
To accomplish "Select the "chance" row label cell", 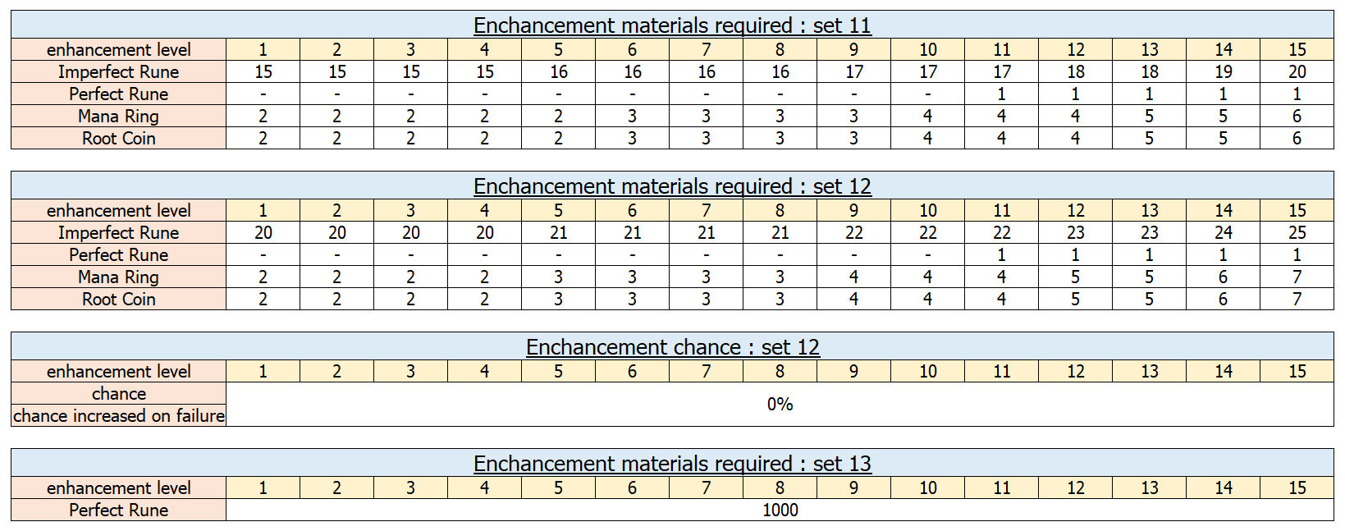I will click(118, 394).
